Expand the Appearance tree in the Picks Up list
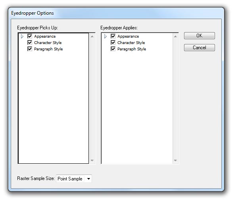 pos(22,36)
